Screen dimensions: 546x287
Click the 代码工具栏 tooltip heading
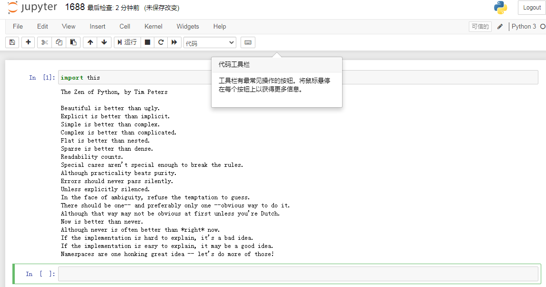(x=234, y=64)
